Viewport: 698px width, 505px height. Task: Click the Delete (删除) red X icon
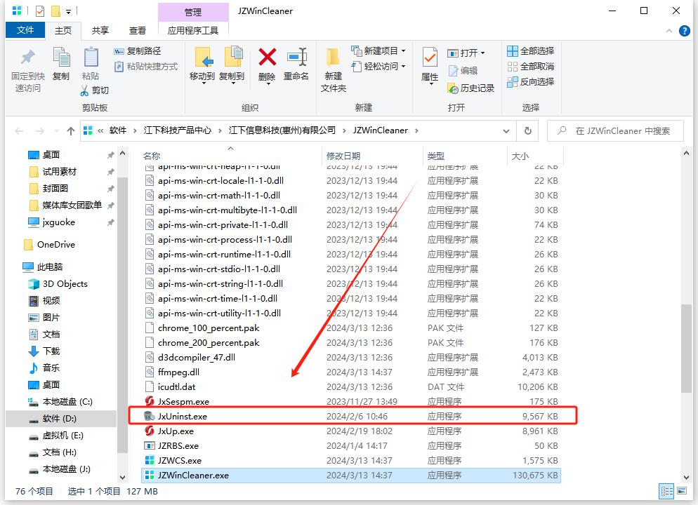267,58
